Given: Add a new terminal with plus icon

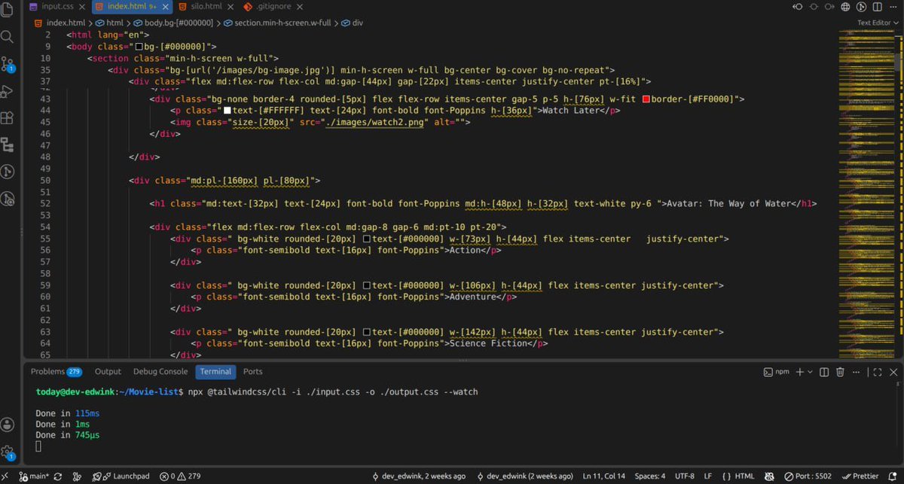Looking at the screenshot, I should click(800, 372).
